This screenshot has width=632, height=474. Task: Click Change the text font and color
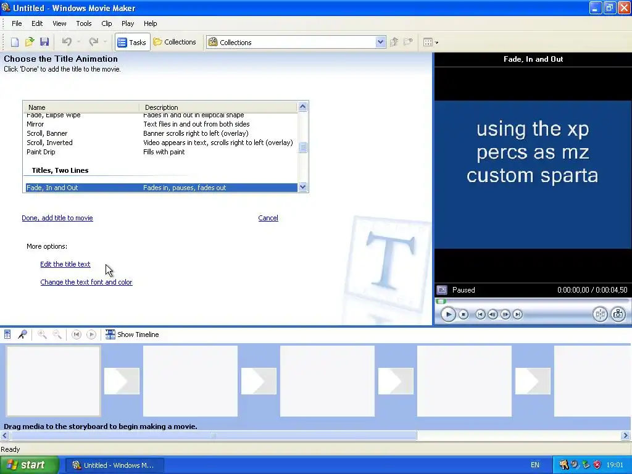coord(86,282)
